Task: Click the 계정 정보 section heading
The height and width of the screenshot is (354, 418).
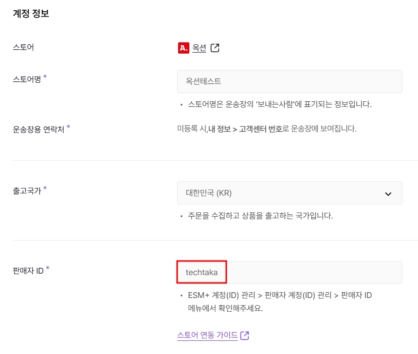Action: click(31, 13)
